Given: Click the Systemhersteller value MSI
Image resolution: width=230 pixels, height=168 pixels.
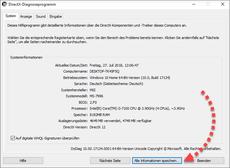Looking at the screenshot, I should [92, 90].
